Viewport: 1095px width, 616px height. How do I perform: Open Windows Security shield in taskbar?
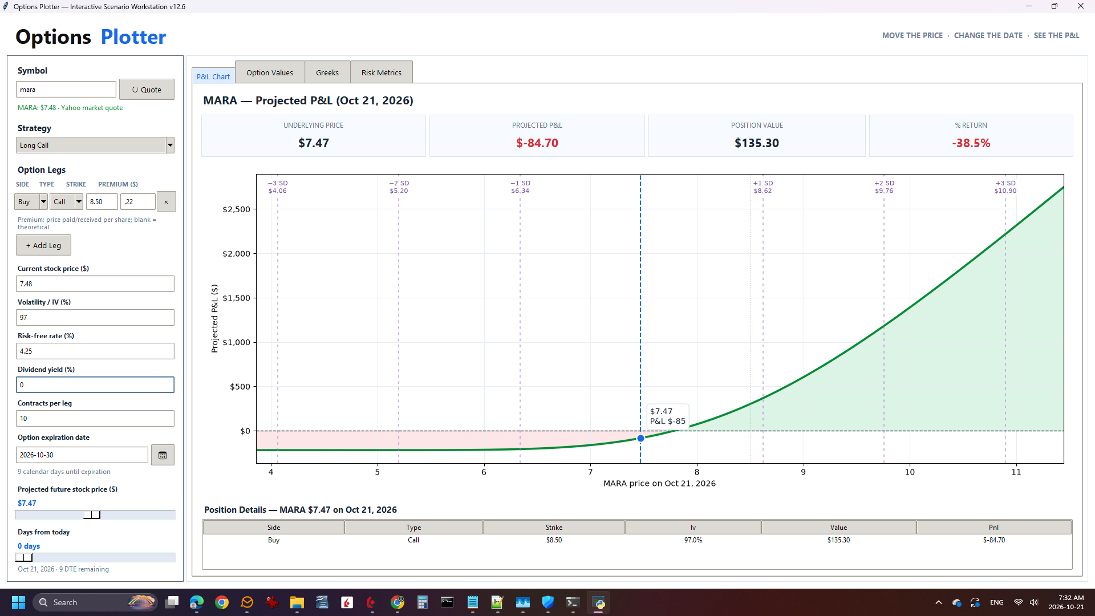tap(548, 602)
